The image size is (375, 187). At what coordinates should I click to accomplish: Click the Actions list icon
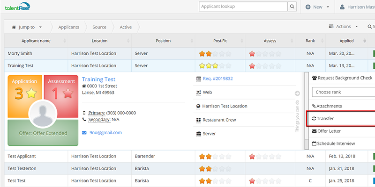pyautogui.click(x=331, y=26)
